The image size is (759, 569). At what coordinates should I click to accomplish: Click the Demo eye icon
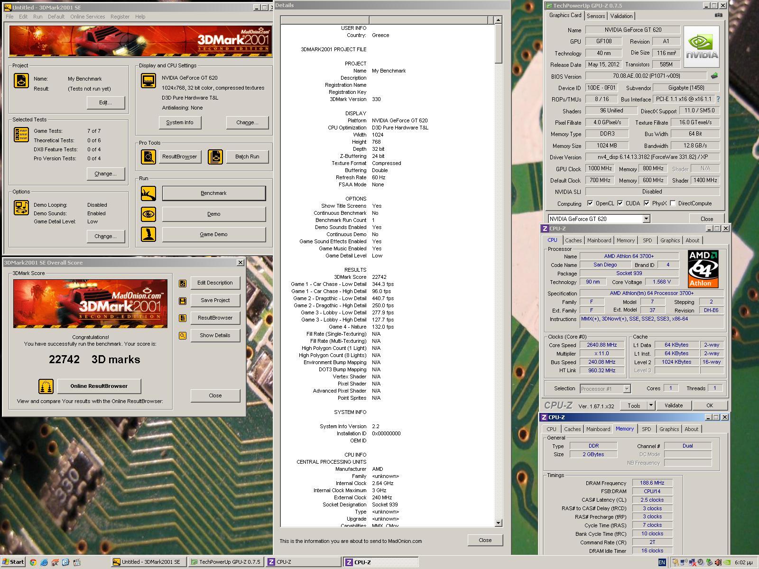148,214
